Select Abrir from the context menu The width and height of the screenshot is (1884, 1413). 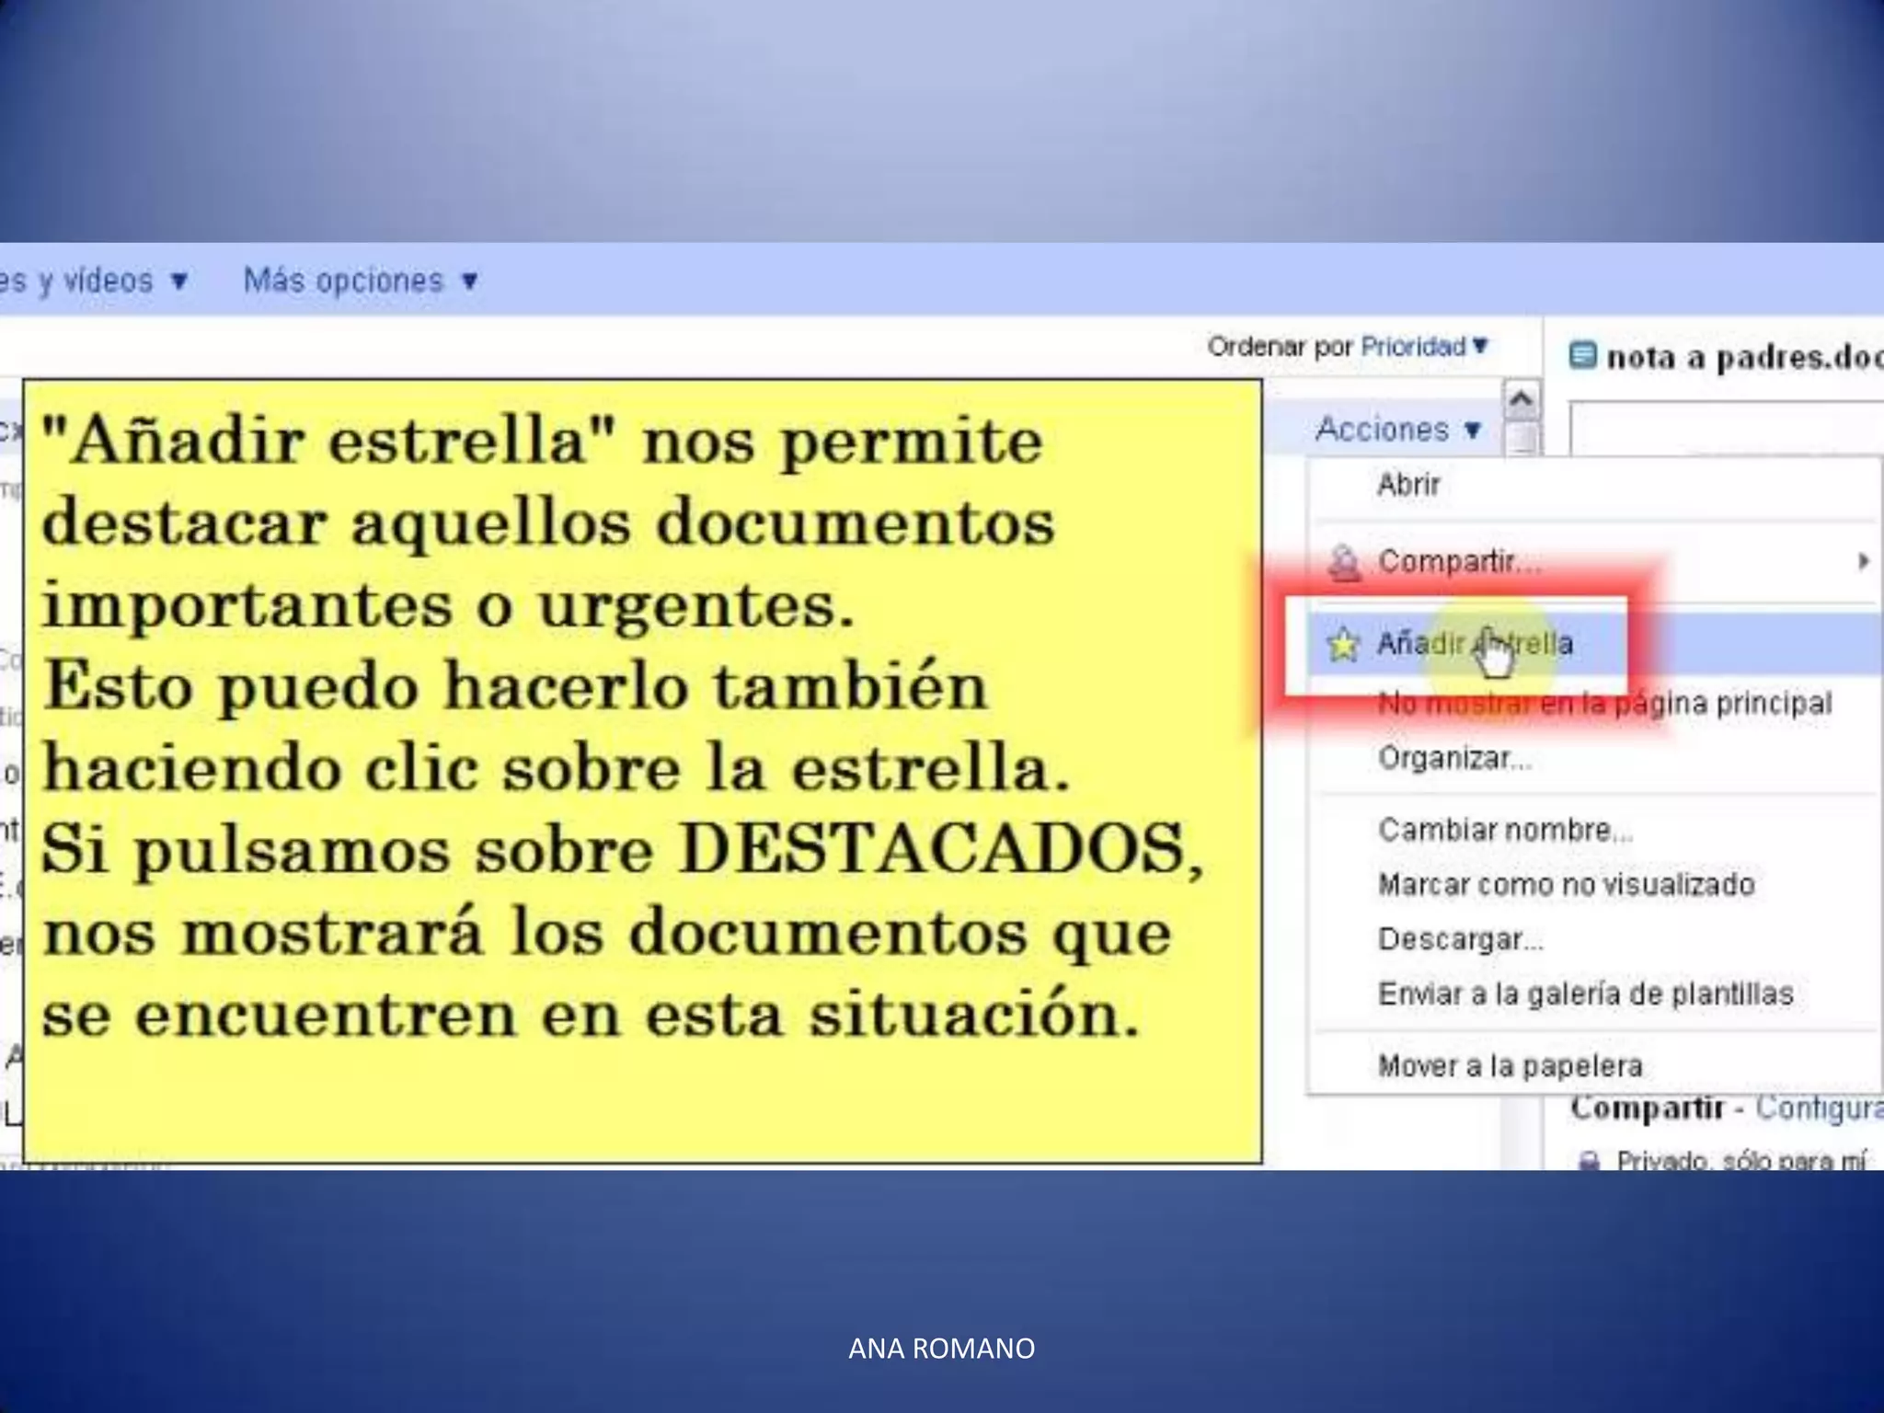tap(1407, 485)
